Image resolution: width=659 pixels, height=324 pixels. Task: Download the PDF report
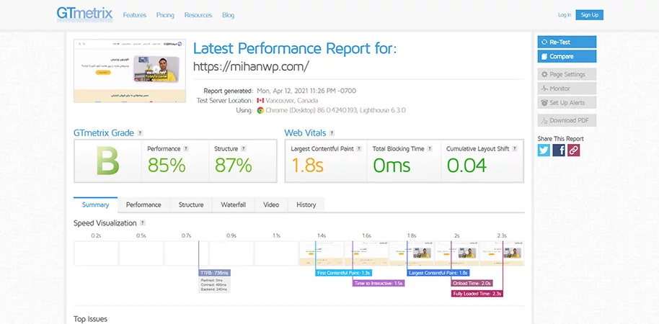pyautogui.click(x=567, y=120)
